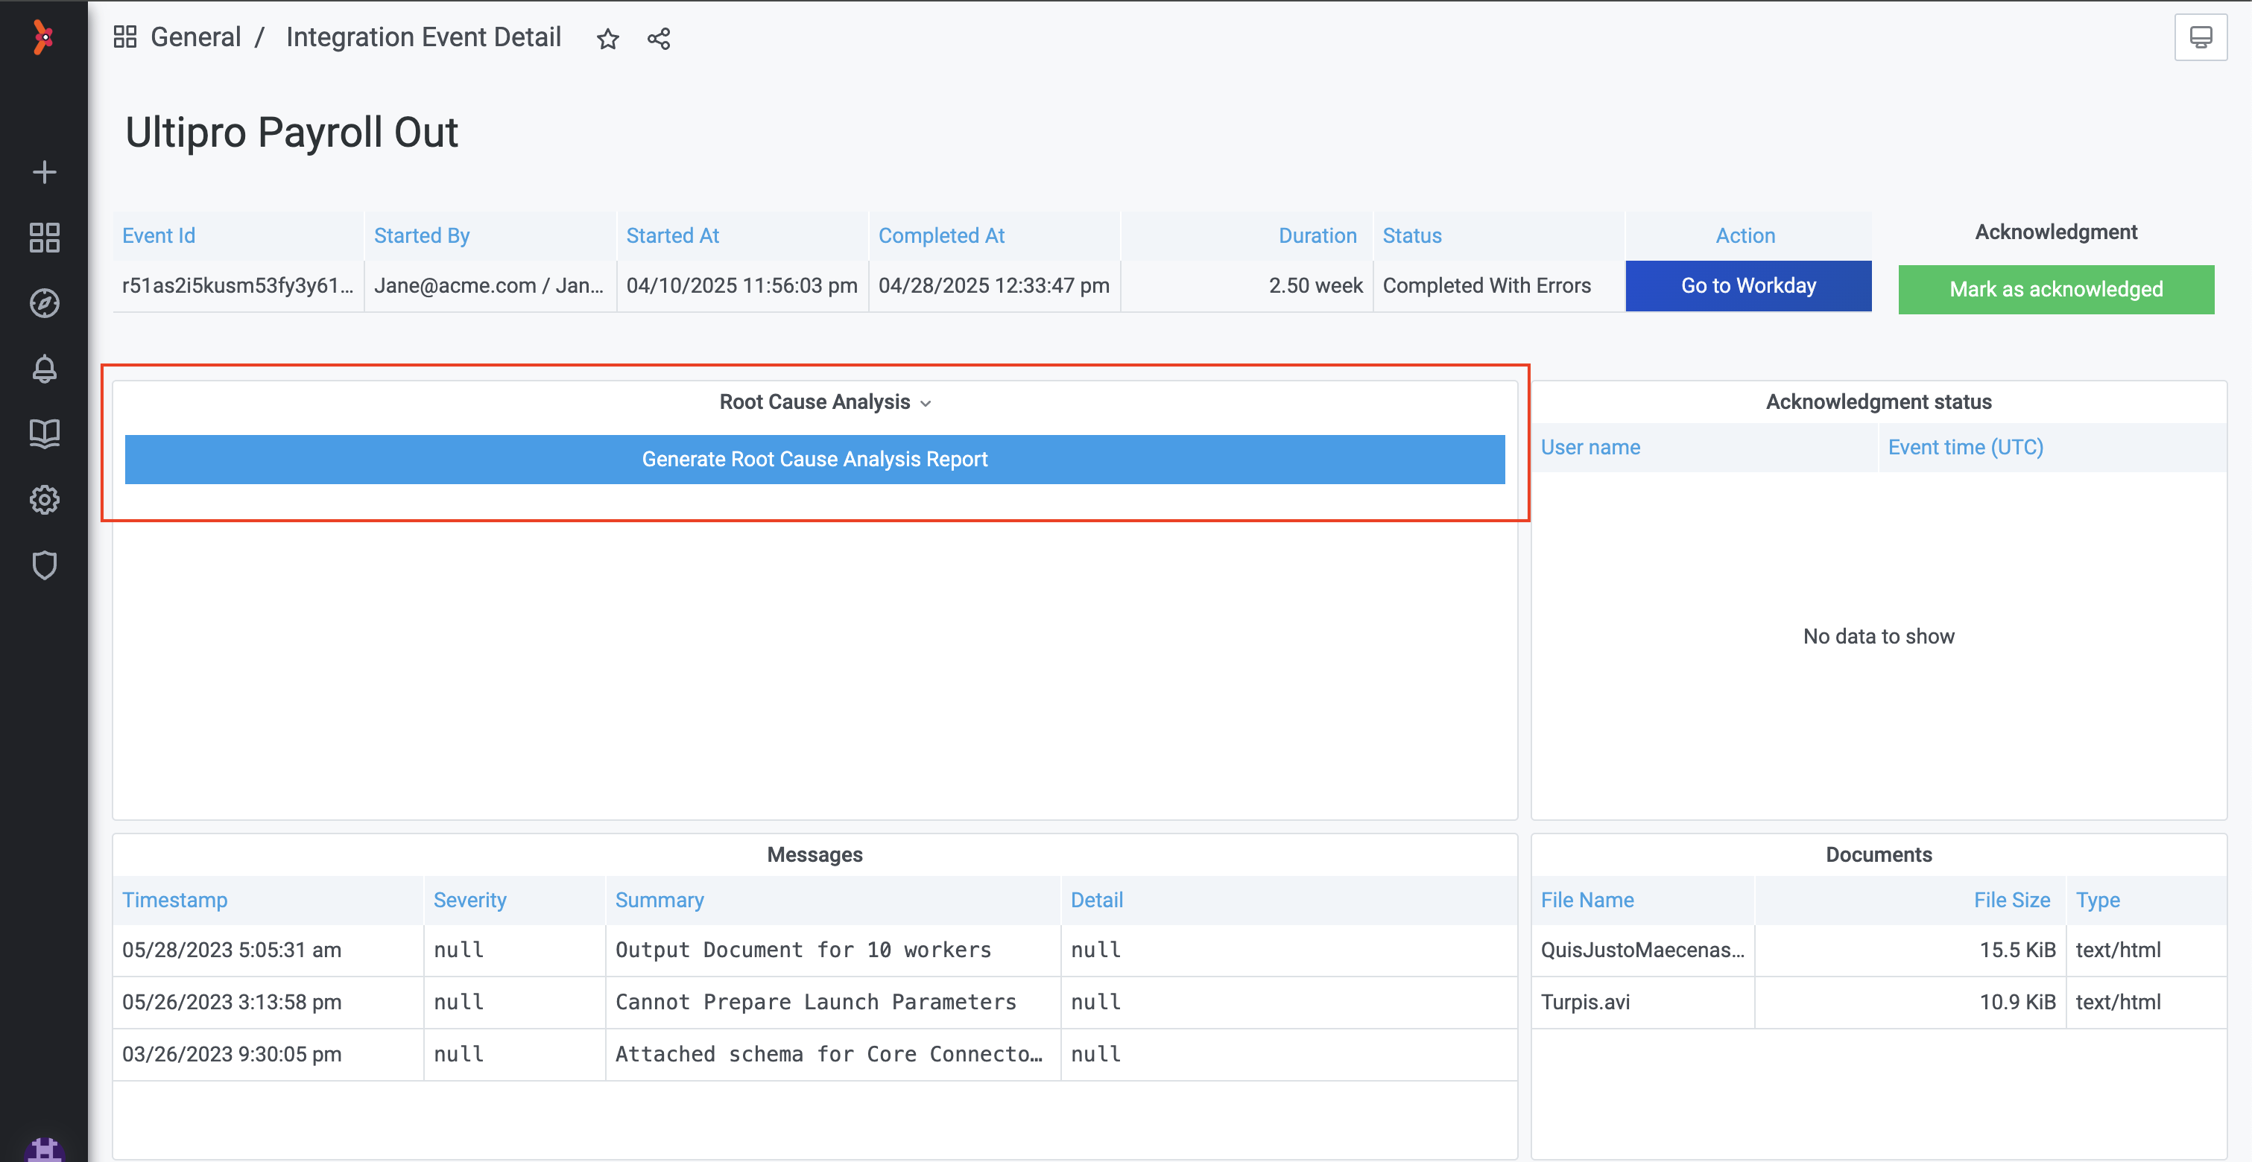The height and width of the screenshot is (1162, 2252).
Task: Open the Explore compass icon
Action: pos(44,303)
